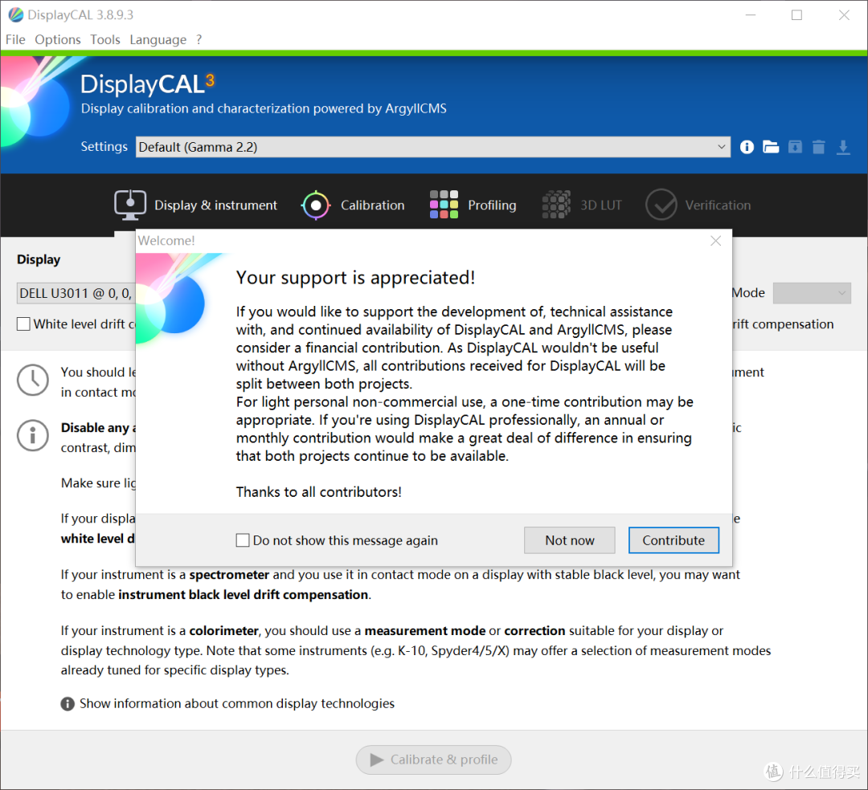Click the Display section heading
This screenshot has width=868, height=790.
click(x=39, y=260)
